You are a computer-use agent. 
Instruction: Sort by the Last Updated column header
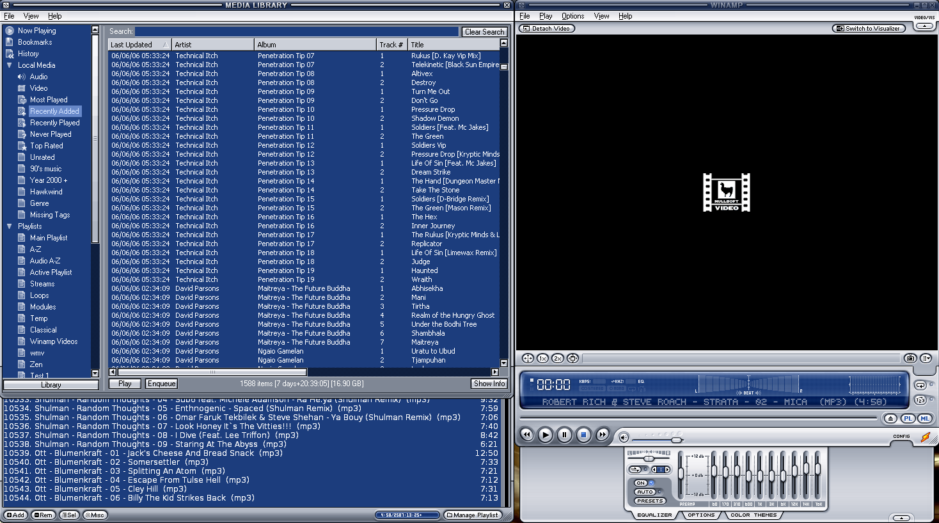(x=139, y=45)
